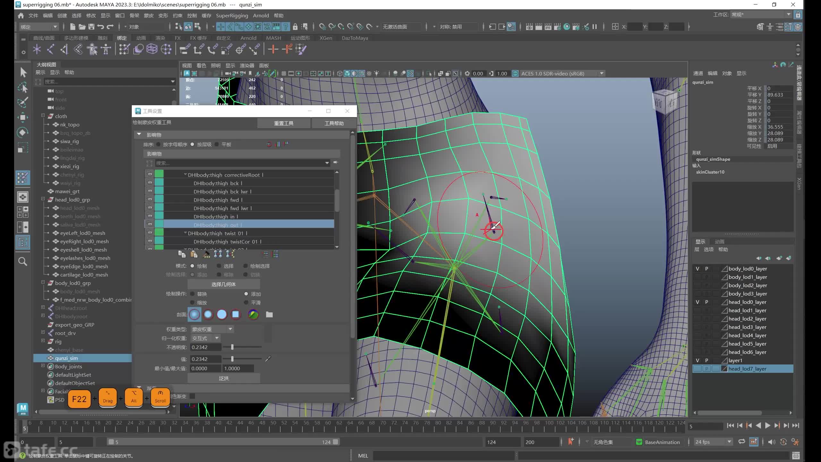The width and height of the screenshot is (821, 462).
Task: Choose the Move tool in toolbox
Action: [23, 117]
